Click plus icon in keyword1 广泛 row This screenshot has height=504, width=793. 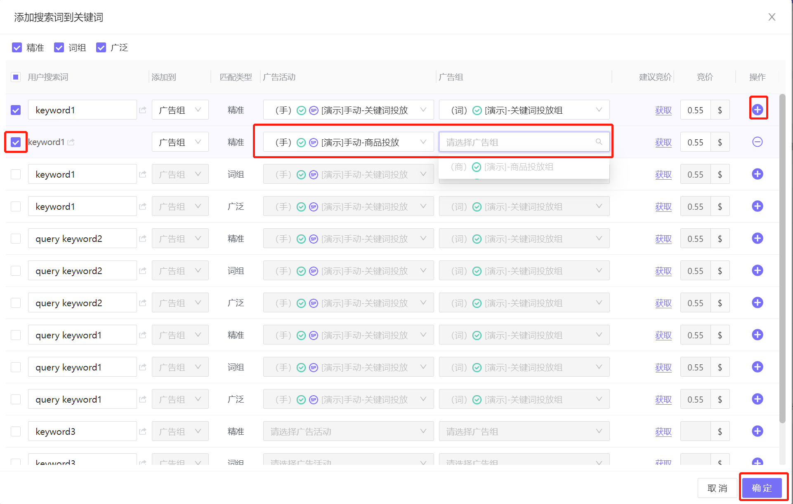[x=758, y=206]
